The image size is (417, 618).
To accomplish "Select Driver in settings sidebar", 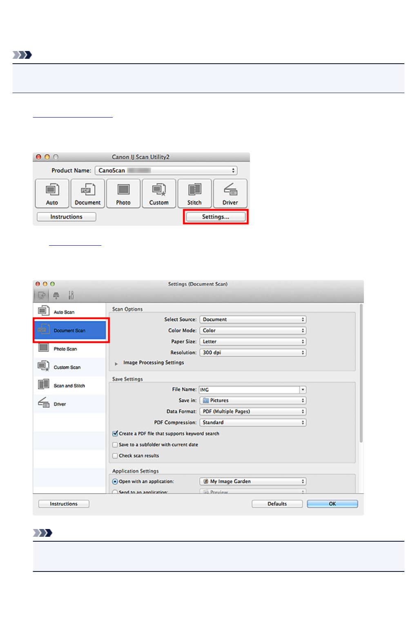I will click(69, 404).
